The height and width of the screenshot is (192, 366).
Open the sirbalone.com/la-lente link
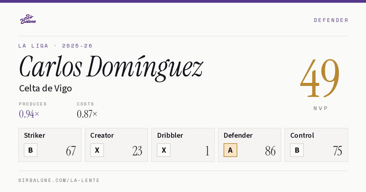point(59,180)
